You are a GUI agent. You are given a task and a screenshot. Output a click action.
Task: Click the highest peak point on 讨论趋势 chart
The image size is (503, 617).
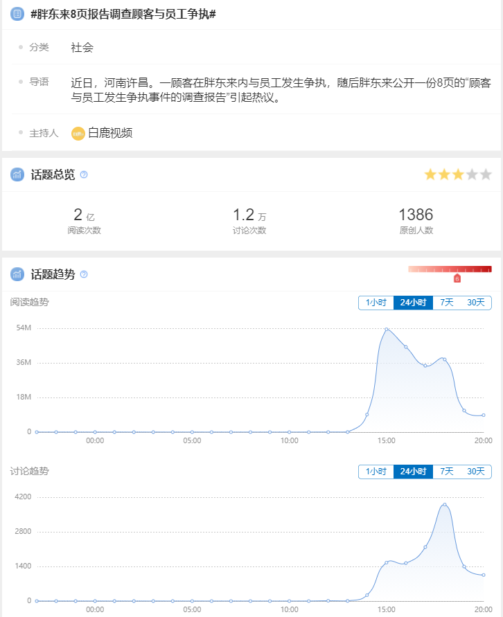pos(445,504)
